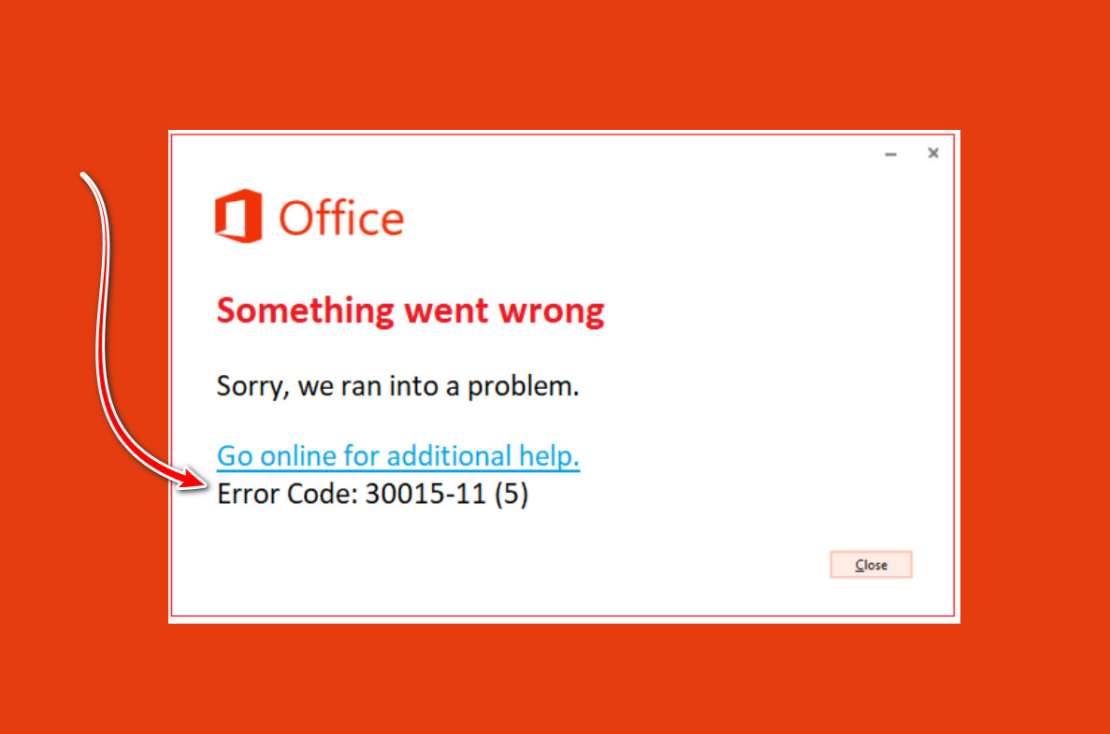The width and height of the screenshot is (1110, 734).
Task: Open the "Go online for additional help" link
Action: (398, 456)
